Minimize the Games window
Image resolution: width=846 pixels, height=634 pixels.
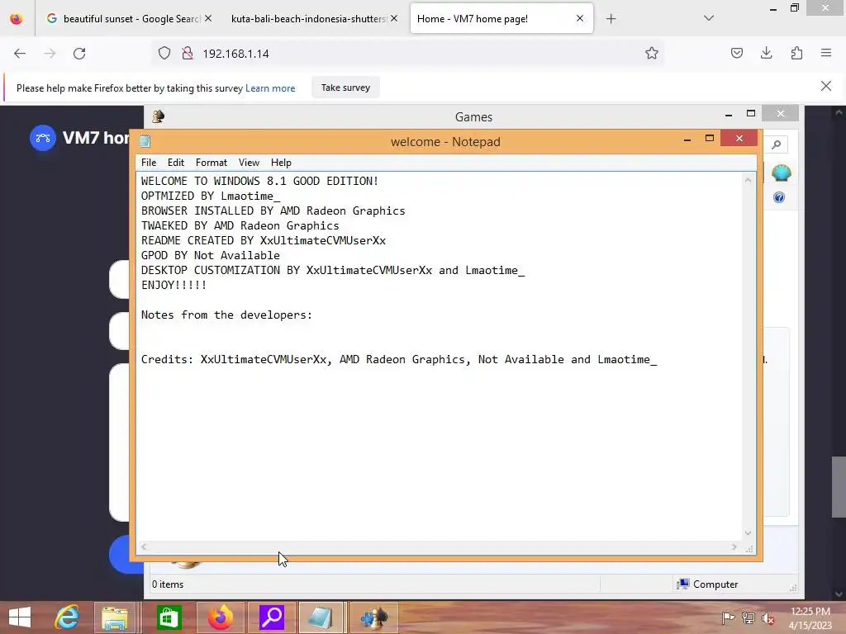coord(729,114)
